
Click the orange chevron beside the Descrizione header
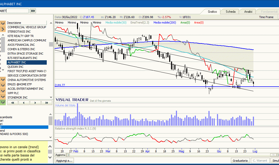tap(3, 23)
